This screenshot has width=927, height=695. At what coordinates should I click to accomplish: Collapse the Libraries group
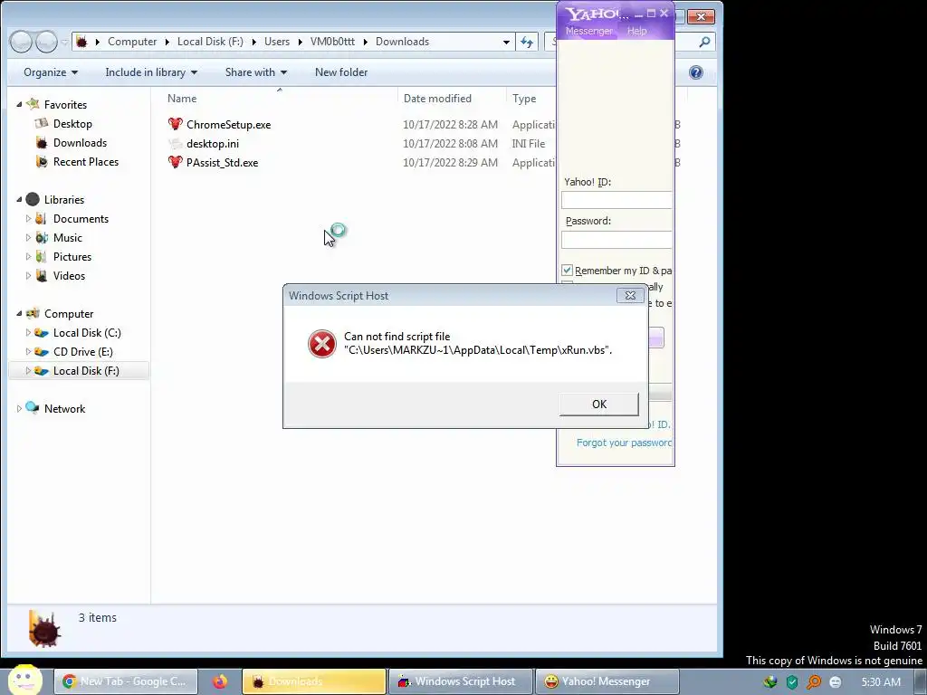(19, 200)
